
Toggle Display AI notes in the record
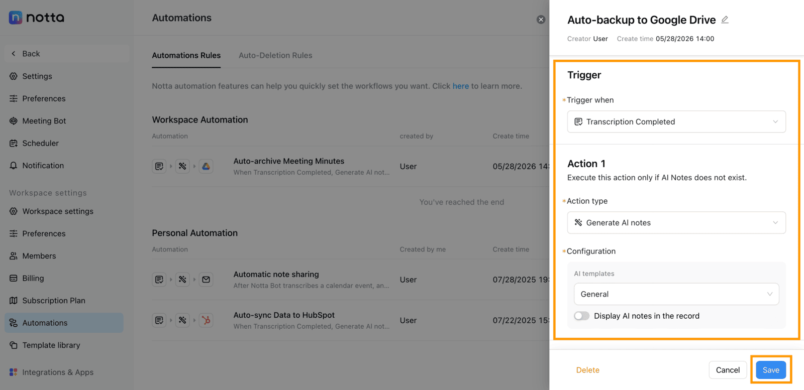(582, 316)
